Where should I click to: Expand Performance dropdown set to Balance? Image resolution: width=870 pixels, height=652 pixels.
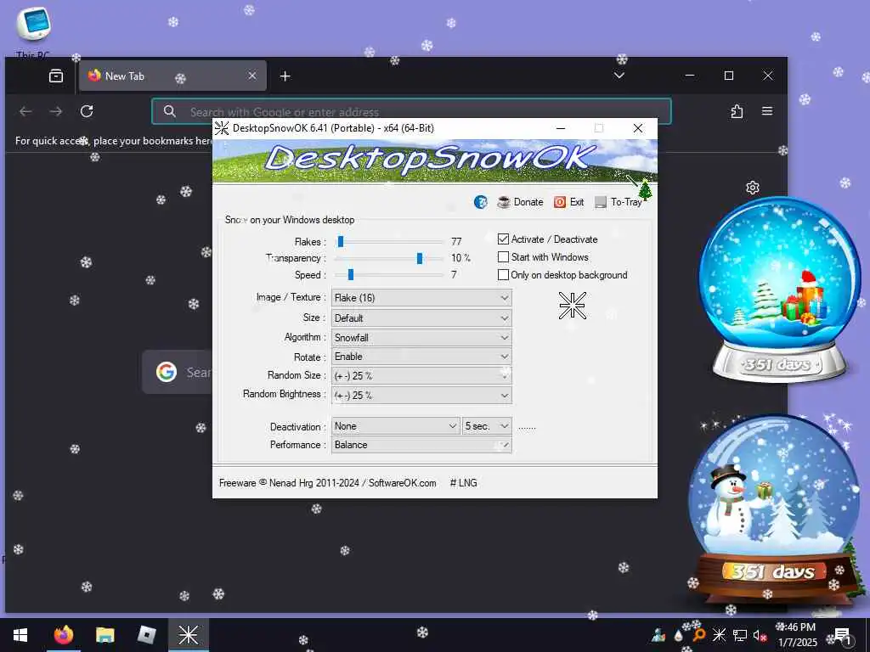pyautogui.click(x=421, y=445)
